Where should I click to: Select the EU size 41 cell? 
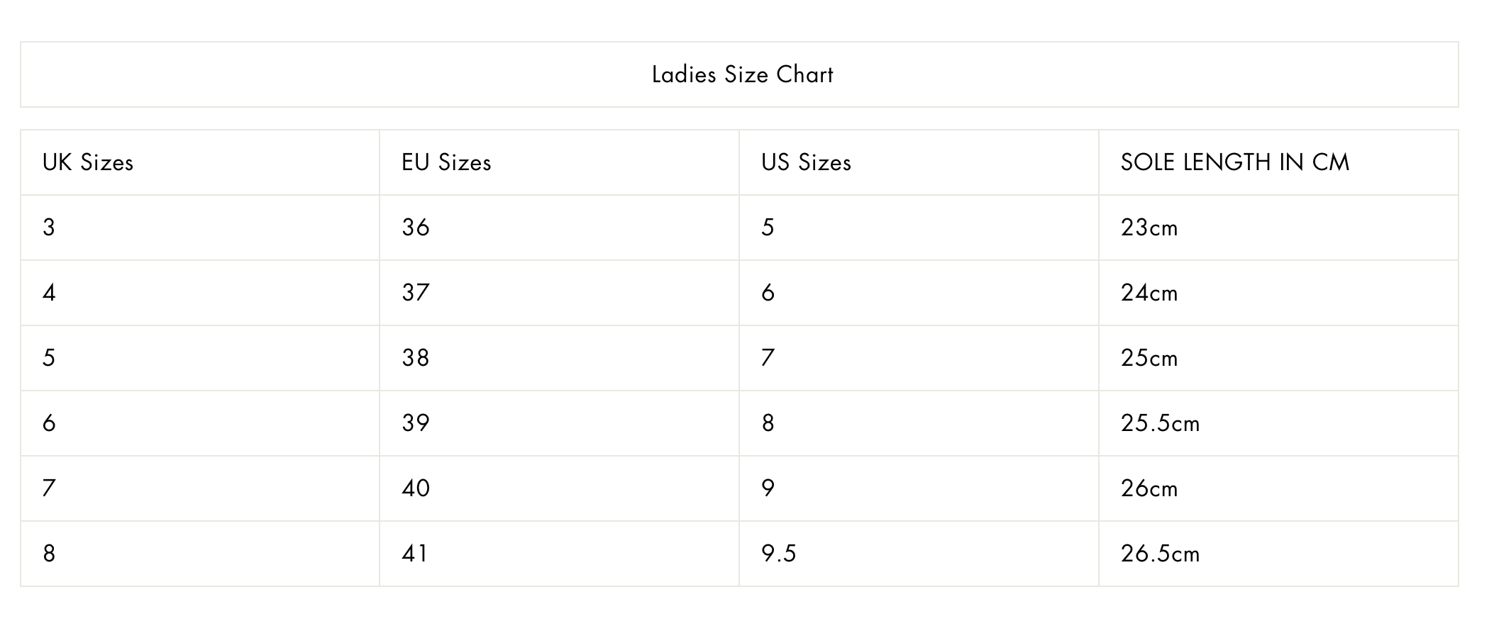[416, 554]
